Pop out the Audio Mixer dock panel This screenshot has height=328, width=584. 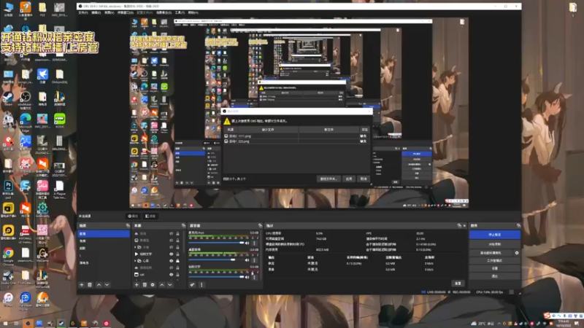(x=260, y=226)
